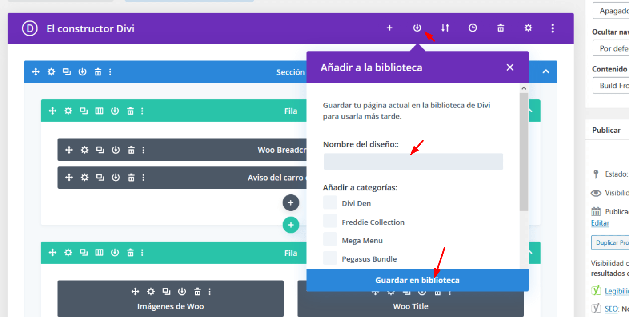This screenshot has width=629, height=317.
Task: Delete the Aviso del carro module
Action: click(x=131, y=178)
